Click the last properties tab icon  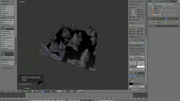point(177,19)
